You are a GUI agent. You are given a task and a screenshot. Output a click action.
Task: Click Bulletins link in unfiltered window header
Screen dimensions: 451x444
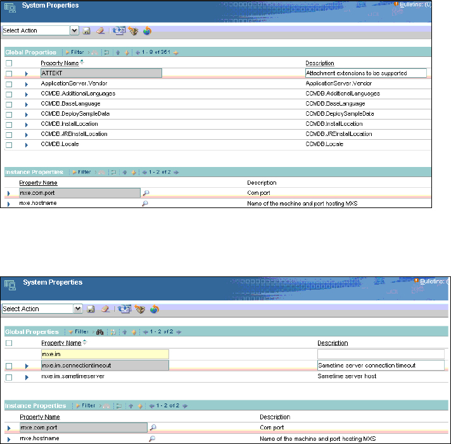click(x=415, y=4)
